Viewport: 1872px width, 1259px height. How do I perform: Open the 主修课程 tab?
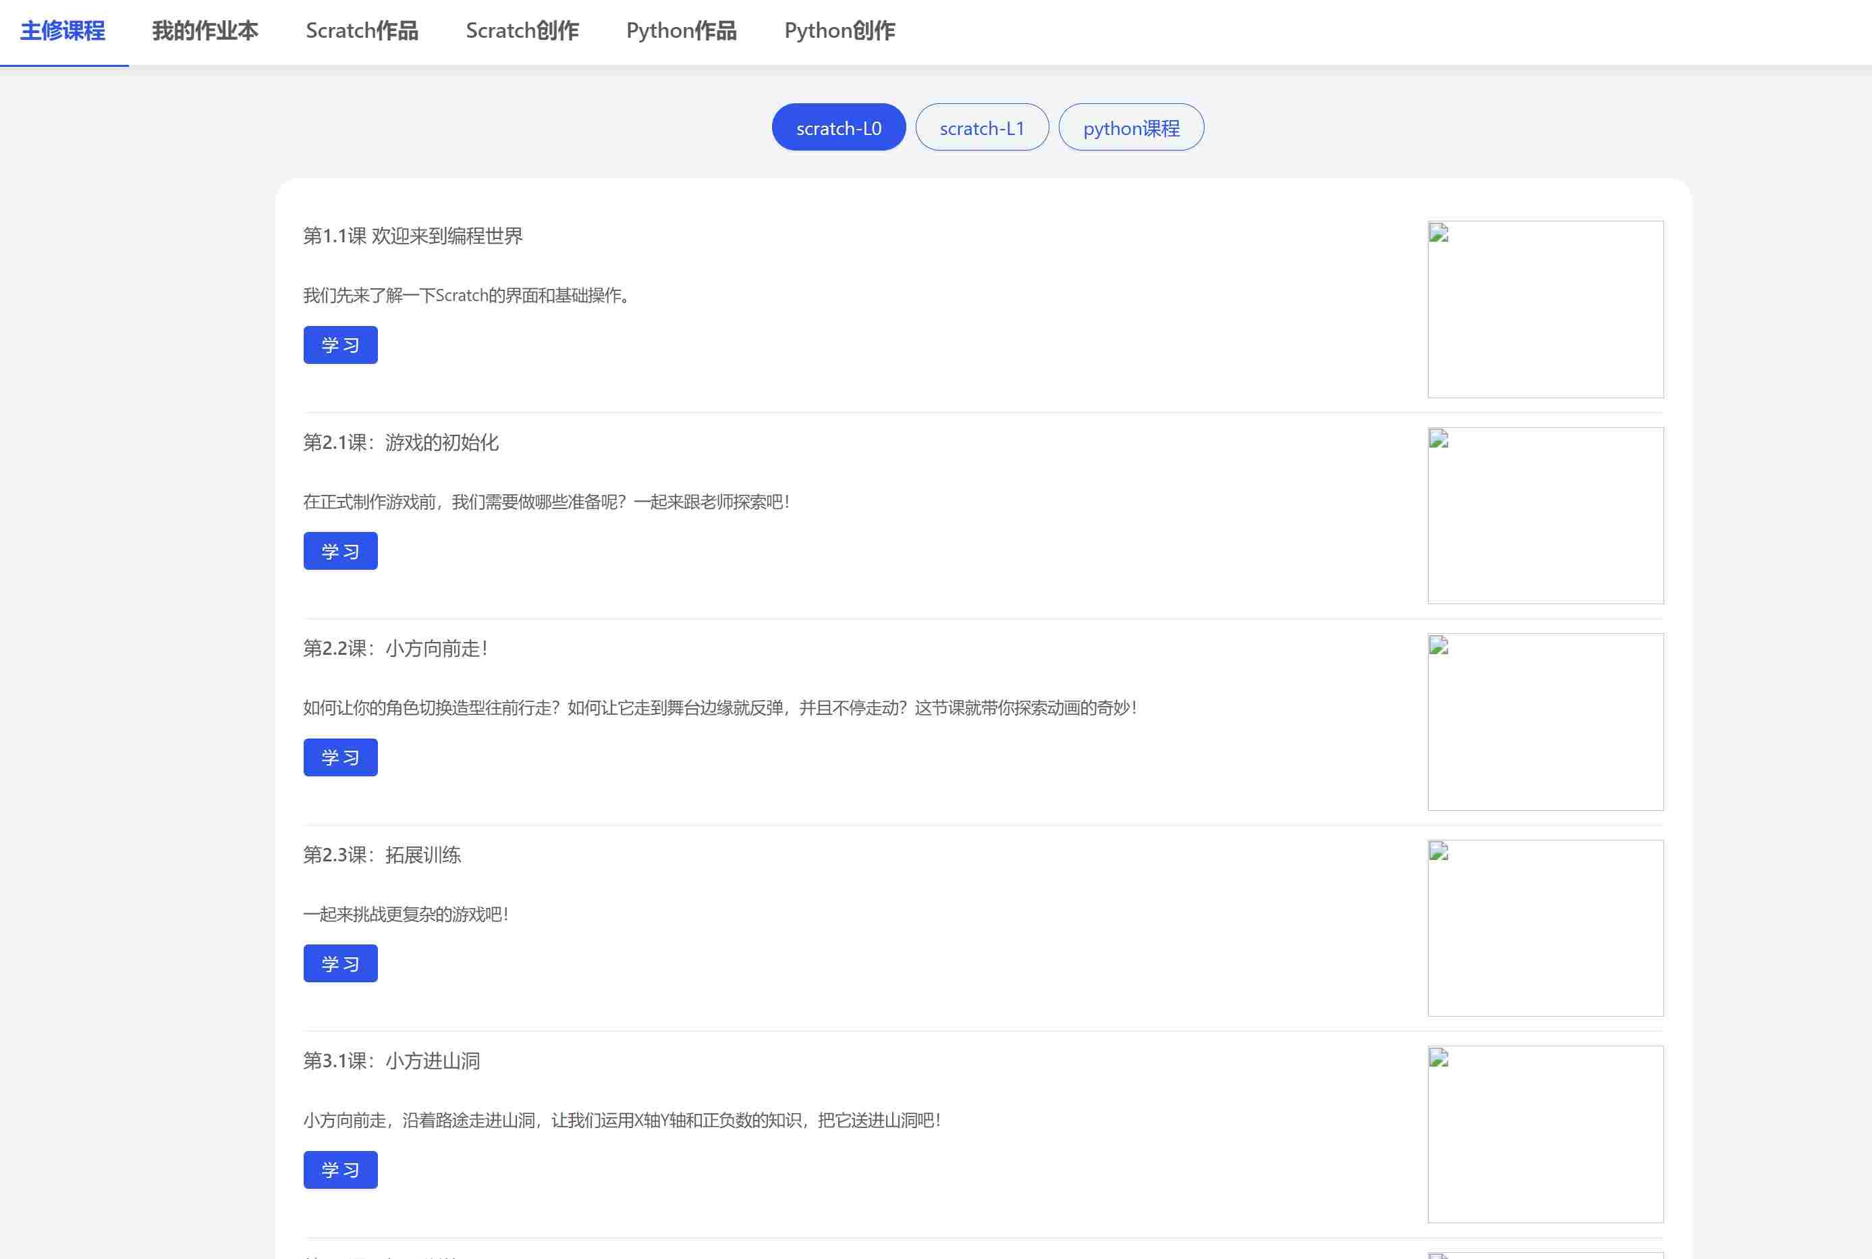63,30
